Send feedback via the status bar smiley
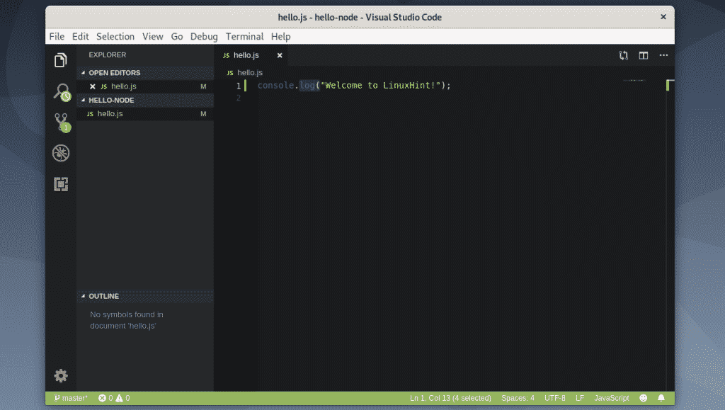Image resolution: width=725 pixels, height=410 pixels. [643, 398]
